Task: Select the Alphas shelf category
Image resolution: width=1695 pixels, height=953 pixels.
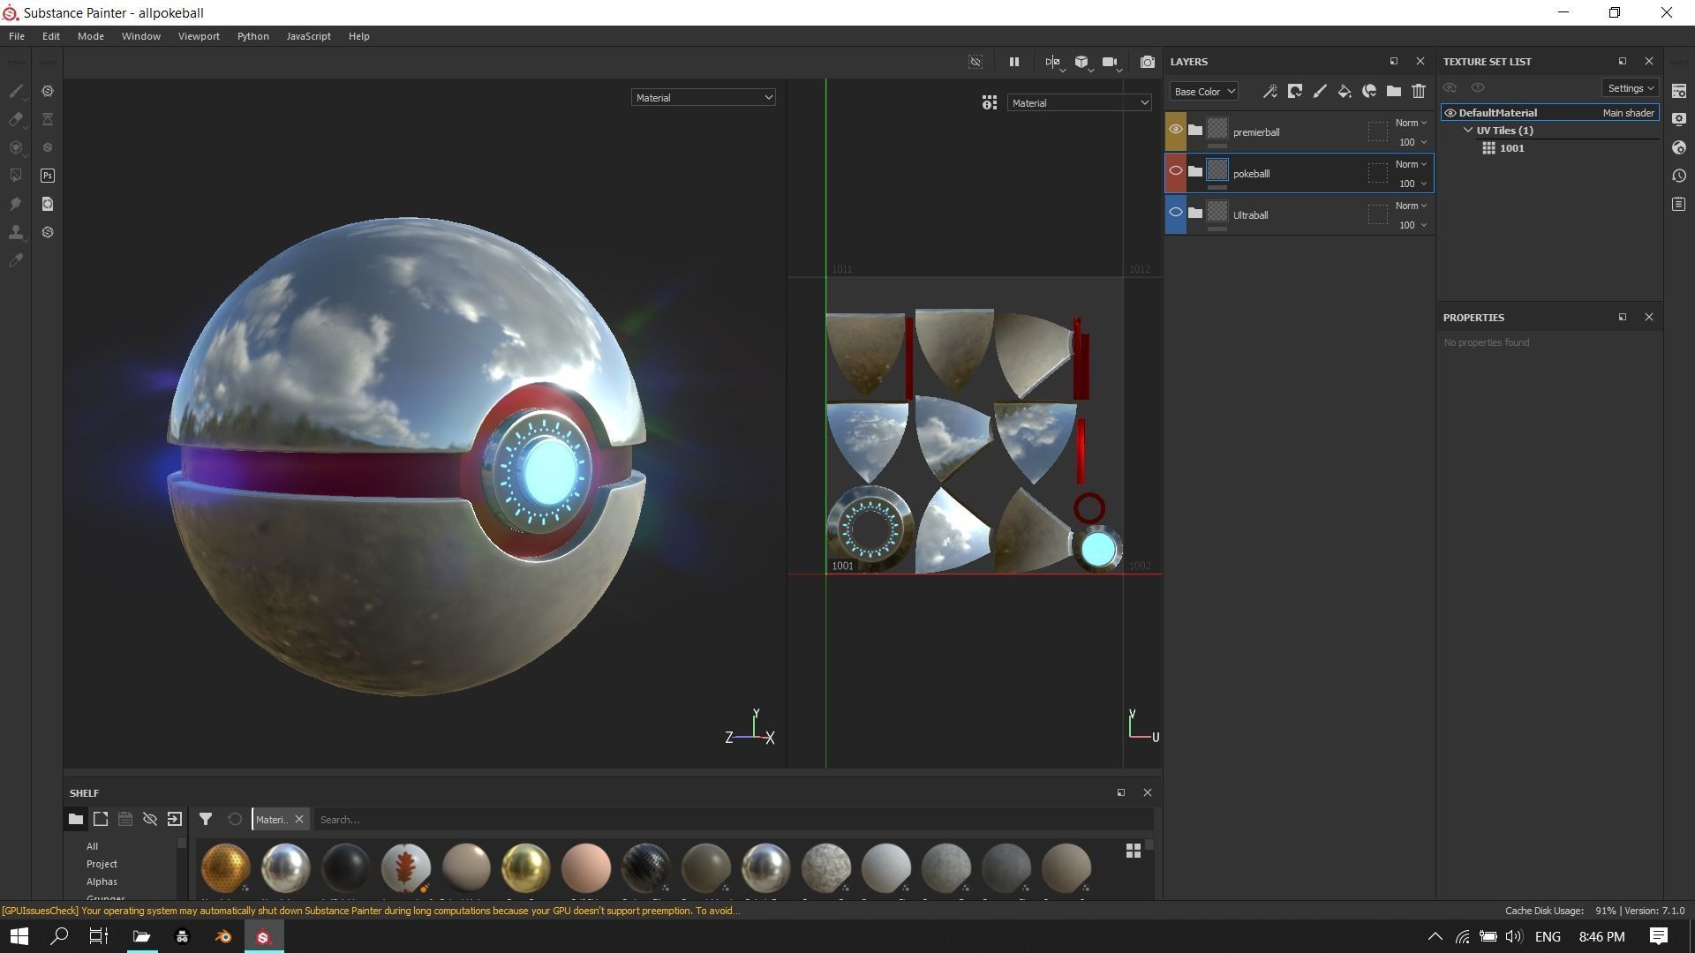Action: [102, 882]
